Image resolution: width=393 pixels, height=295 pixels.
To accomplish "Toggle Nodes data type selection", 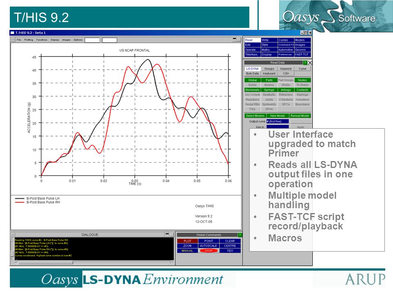I will tap(302, 80).
